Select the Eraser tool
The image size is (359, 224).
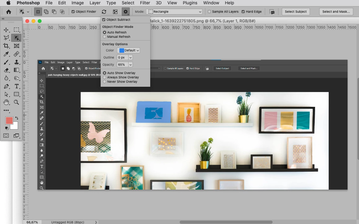(x=6, y=70)
